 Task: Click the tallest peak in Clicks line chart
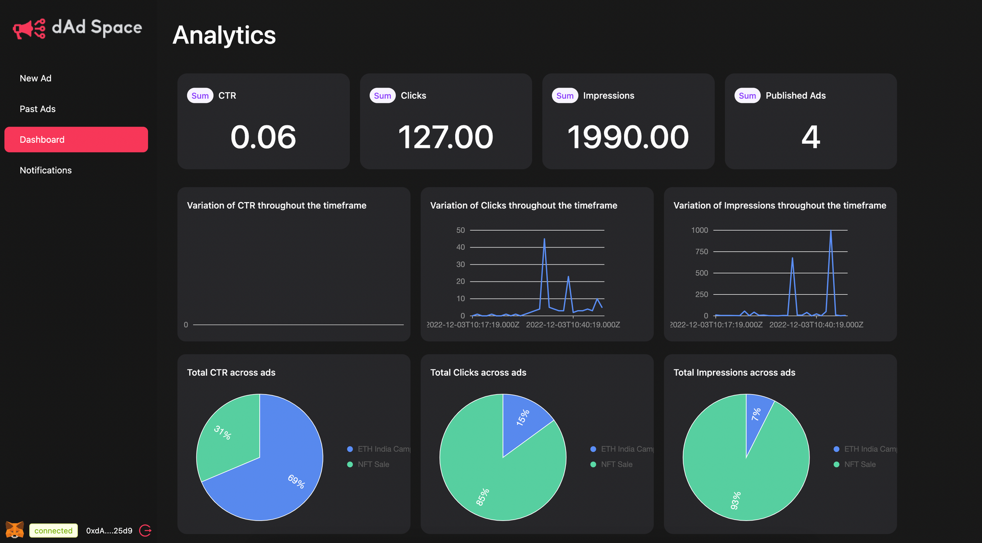click(544, 239)
